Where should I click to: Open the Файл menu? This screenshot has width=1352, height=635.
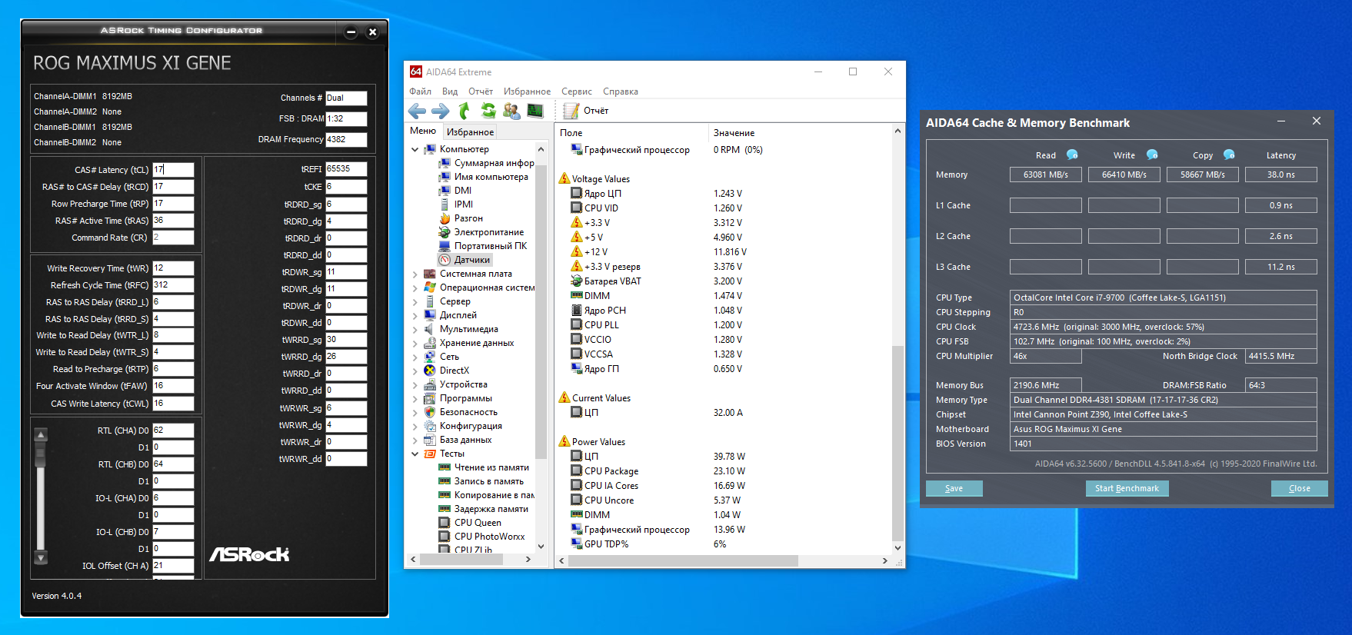(420, 91)
